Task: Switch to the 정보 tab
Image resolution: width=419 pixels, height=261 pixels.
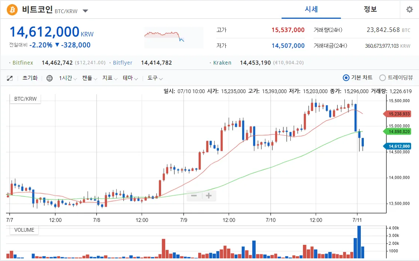Action: pos(370,9)
